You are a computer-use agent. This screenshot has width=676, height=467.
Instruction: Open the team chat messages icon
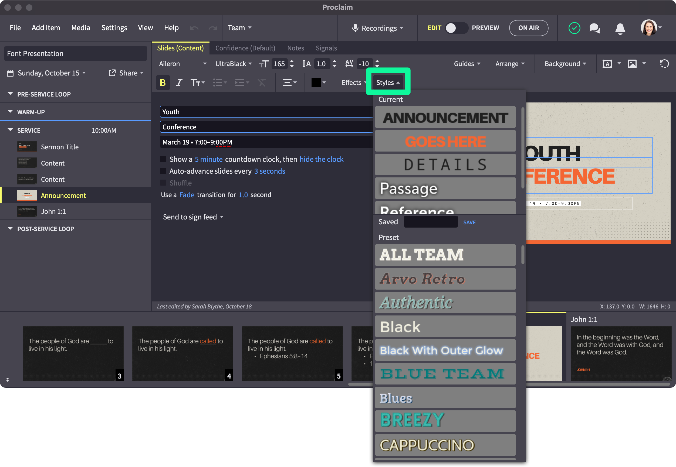tap(594, 28)
